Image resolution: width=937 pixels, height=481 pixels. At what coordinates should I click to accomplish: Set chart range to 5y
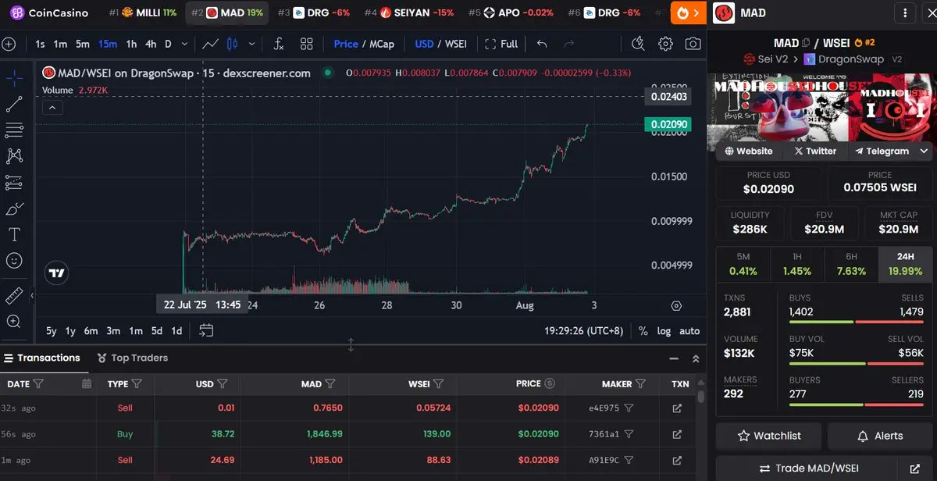51,330
